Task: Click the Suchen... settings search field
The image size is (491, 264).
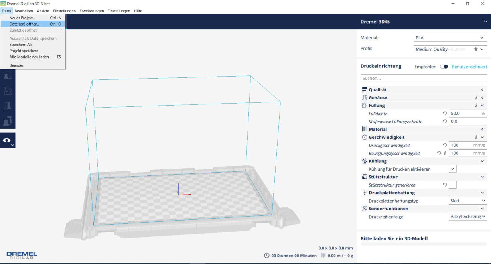Action: click(424, 78)
